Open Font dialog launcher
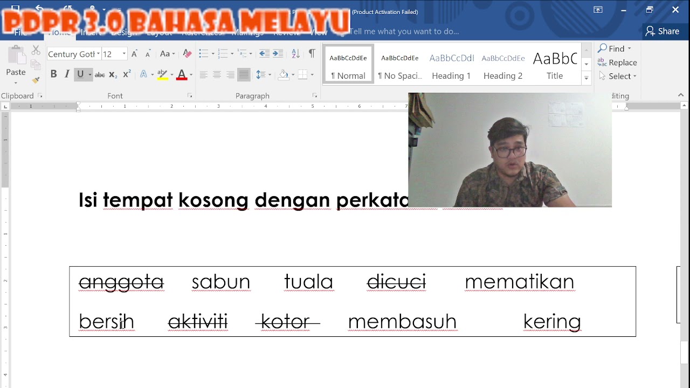690x388 pixels. pyautogui.click(x=190, y=96)
